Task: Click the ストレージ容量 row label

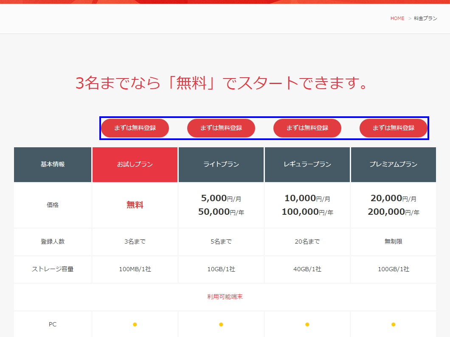Action: coord(53,269)
